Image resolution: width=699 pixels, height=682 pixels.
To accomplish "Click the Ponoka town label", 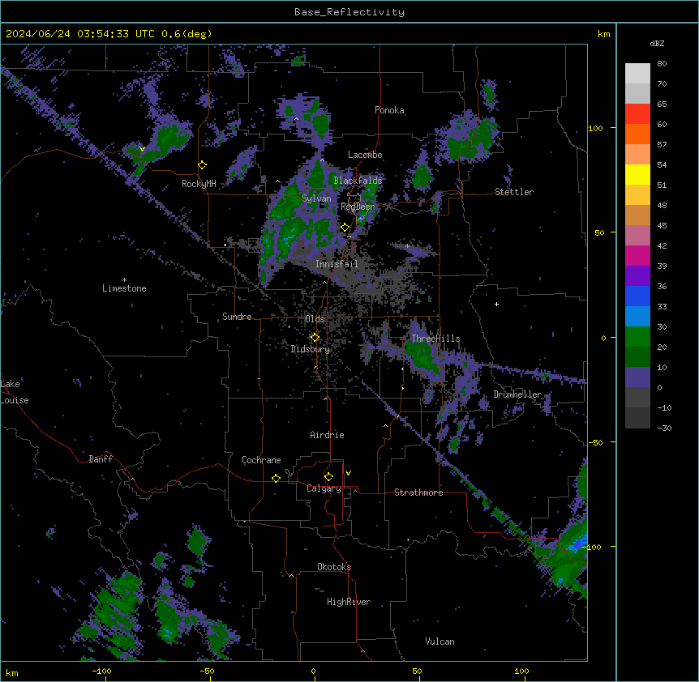I will click(x=389, y=110).
